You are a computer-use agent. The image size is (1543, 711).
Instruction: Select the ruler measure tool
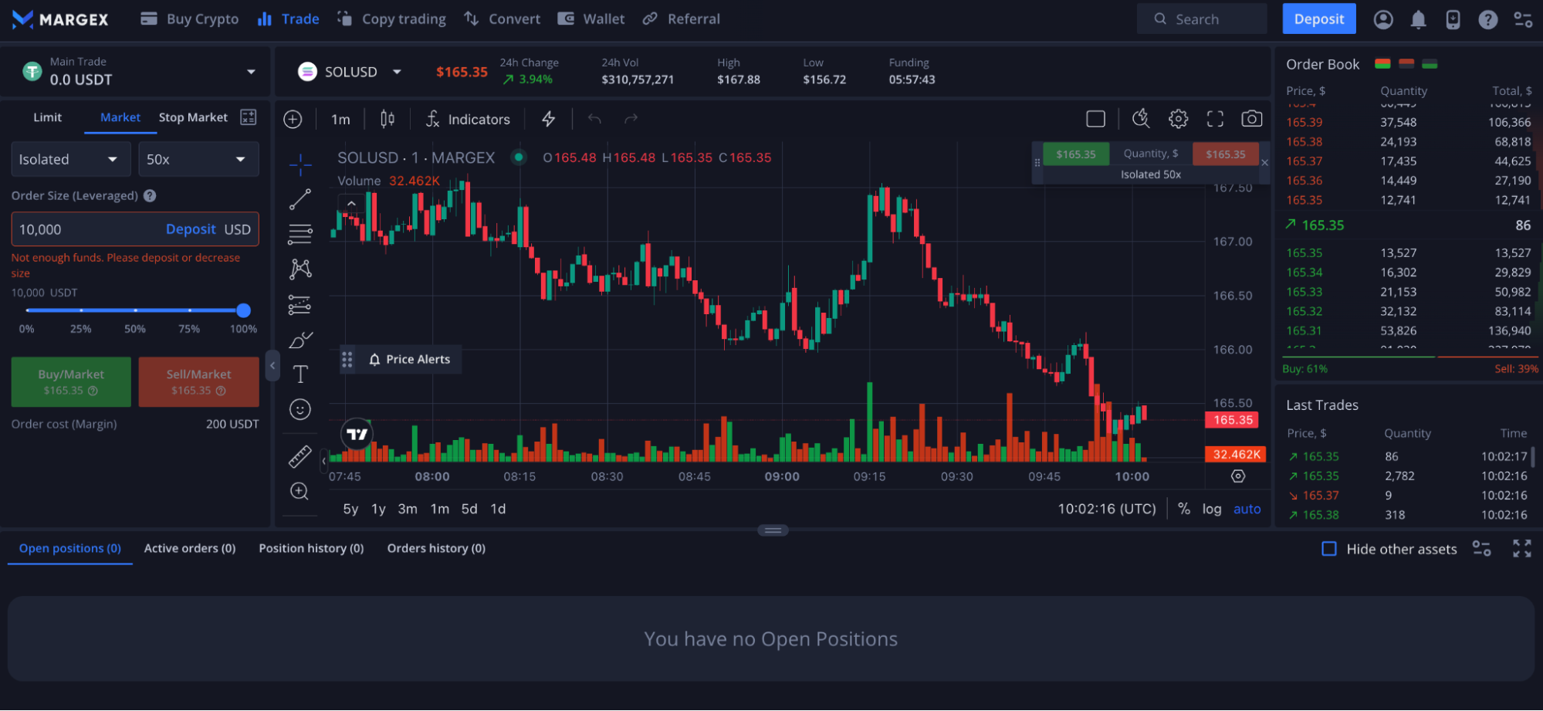tap(300, 456)
